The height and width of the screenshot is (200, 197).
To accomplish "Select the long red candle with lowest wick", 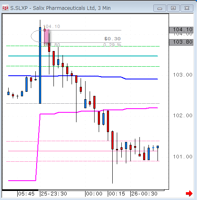I will click(112, 140).
